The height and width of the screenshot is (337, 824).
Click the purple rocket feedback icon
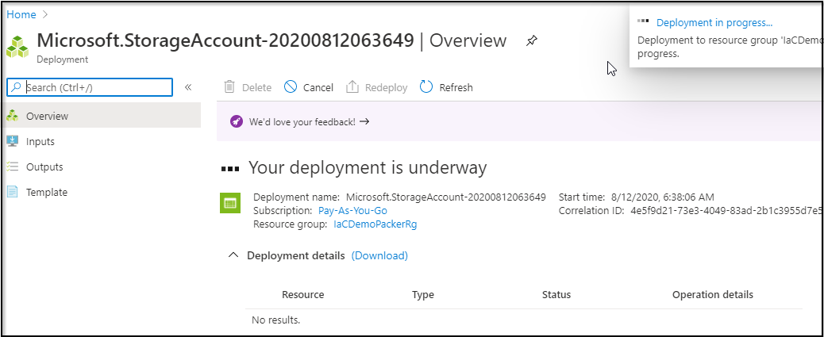click(237, 122)
